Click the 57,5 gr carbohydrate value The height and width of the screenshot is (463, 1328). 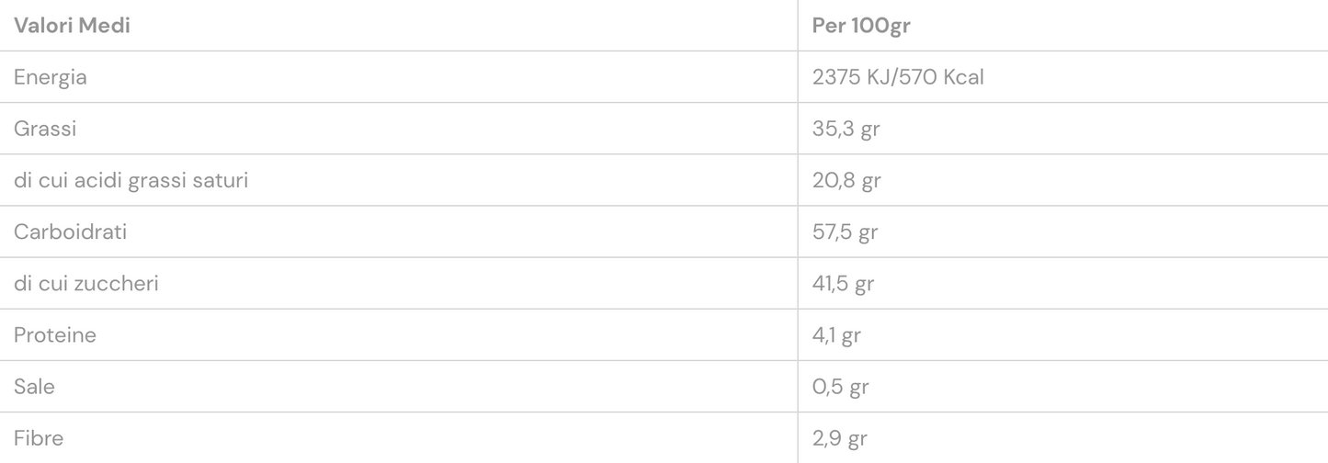pos(845,231)
